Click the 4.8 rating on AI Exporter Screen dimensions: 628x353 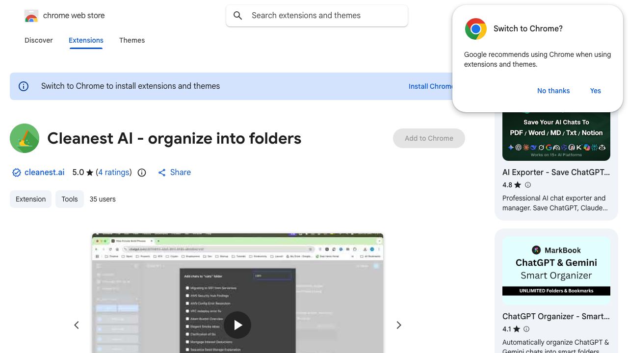(507, 185)
